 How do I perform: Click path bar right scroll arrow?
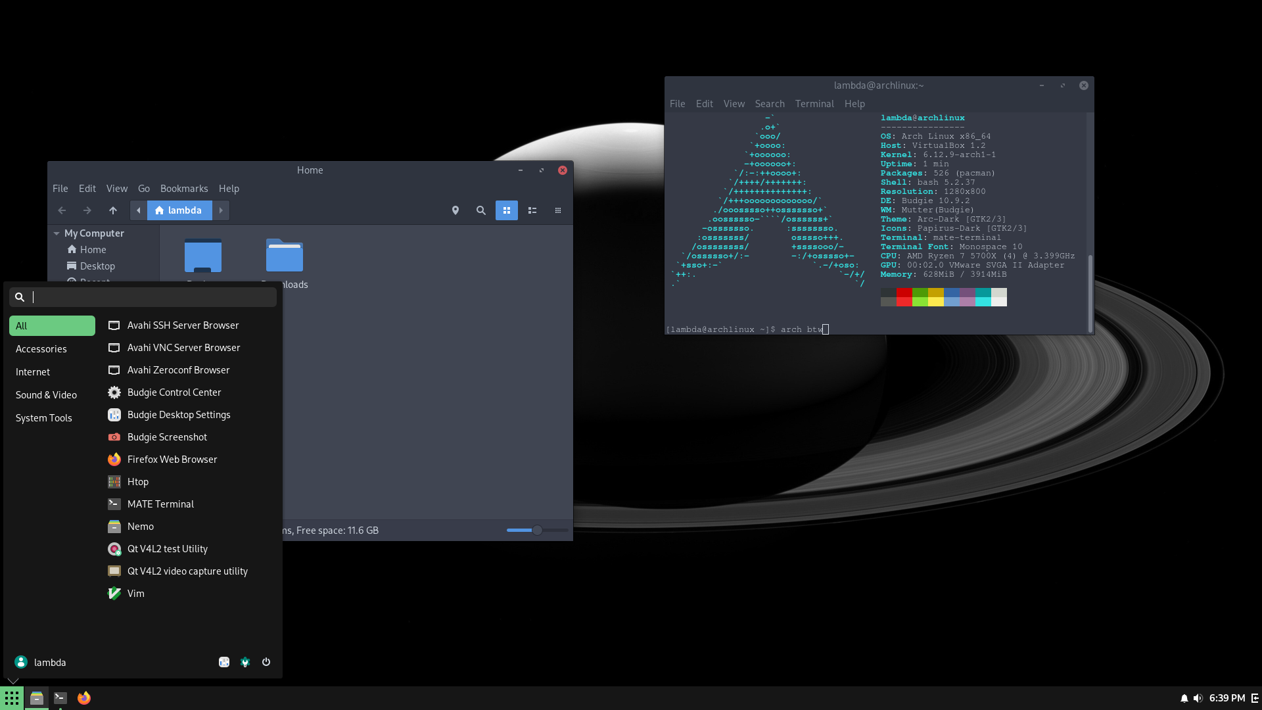(x=221, y=210)
